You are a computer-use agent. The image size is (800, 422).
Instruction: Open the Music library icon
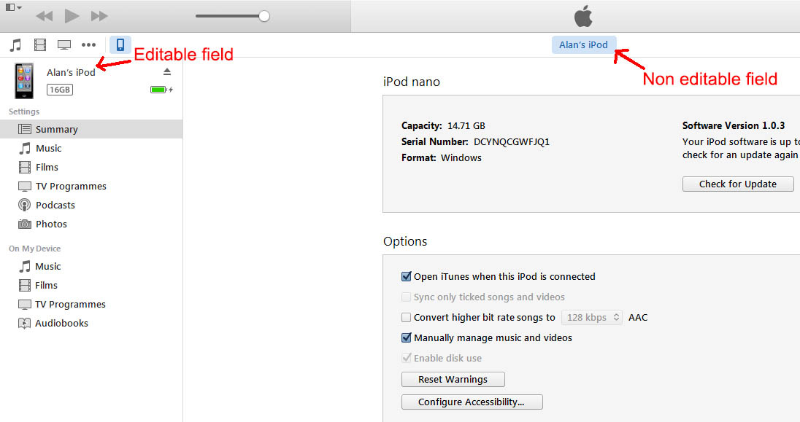tap(16, 45)
